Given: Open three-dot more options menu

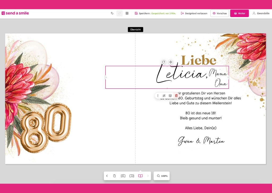Looking at the screenshot, I should pyautogui.click(x=158, y=95).
